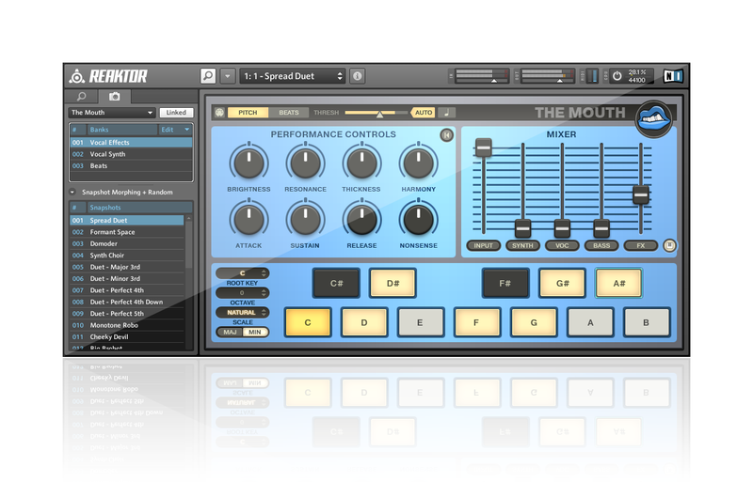Open the dropdown arrow next to search
753x482 pixels.
pyautogui.click(x=228, y=76)
